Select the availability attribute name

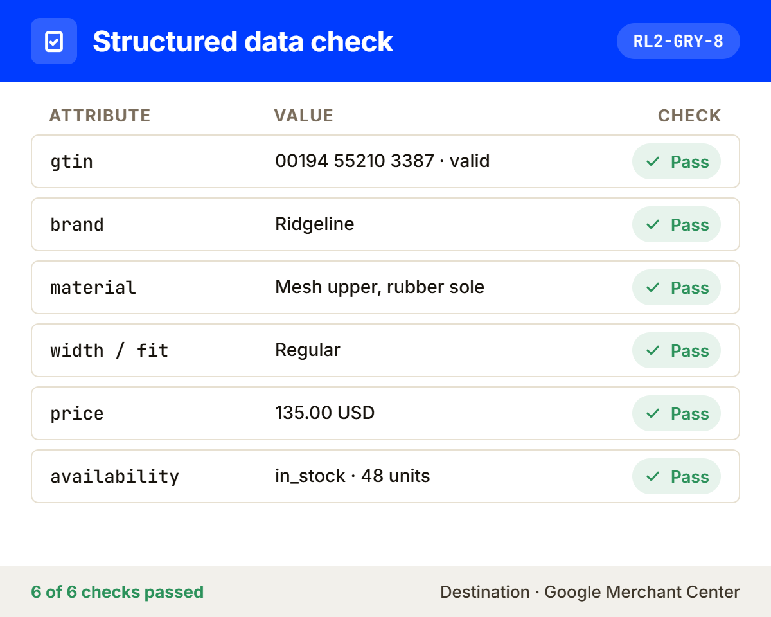[x=114, y=476]
